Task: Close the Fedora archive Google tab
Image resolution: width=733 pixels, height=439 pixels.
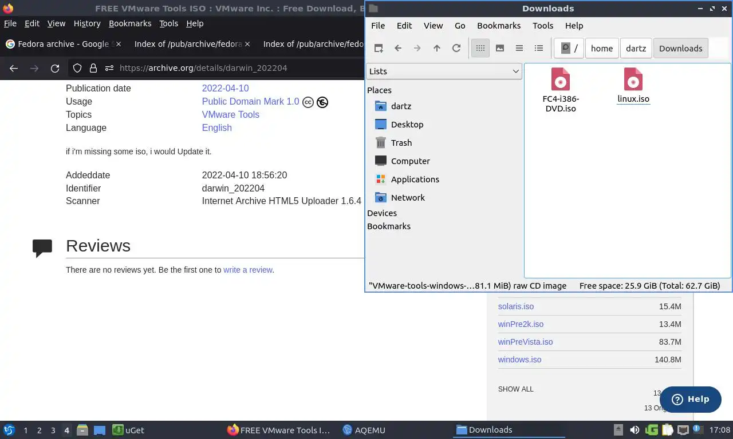Action: pos(119,44)
